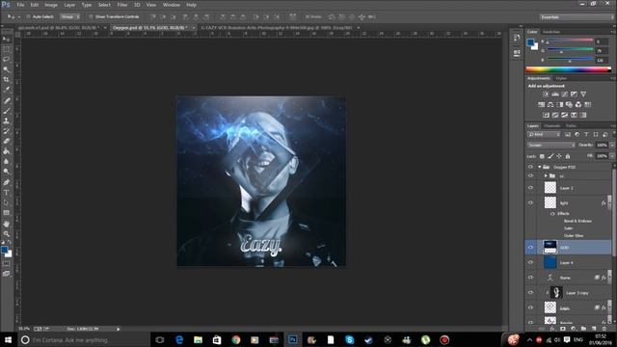Hide the light layer
Image resolution: width=617 pixels, height=347 pixels.
pos(530,202)
